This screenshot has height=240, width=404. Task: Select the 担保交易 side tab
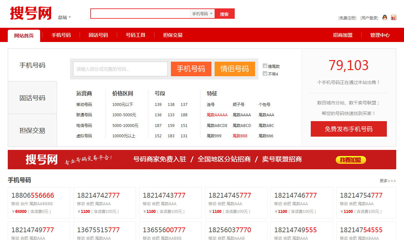tap(32, 130)
